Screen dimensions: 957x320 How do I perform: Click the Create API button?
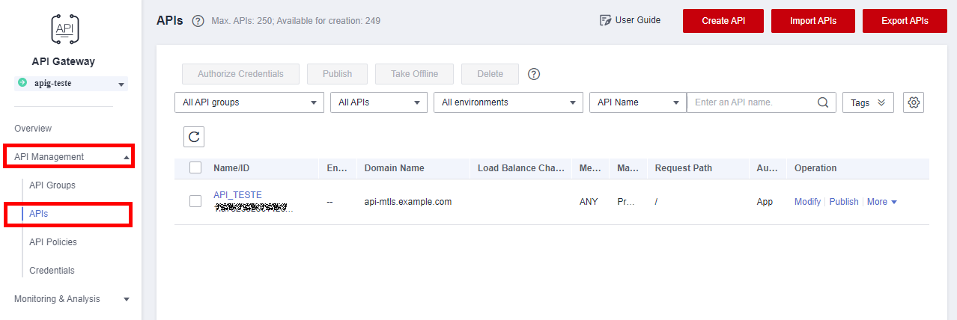(x=723, y=21)
